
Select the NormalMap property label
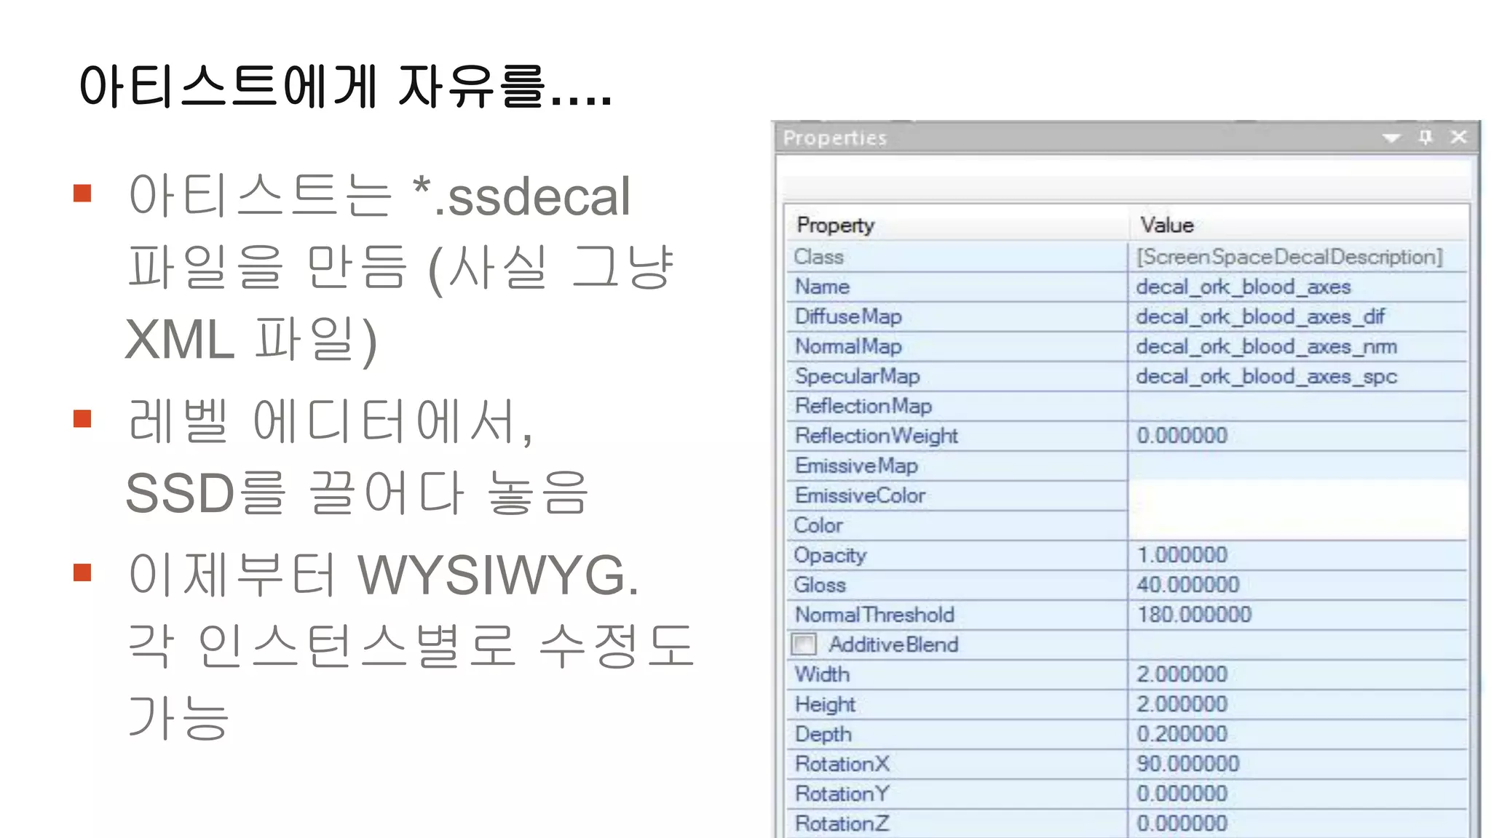[848, 346]
